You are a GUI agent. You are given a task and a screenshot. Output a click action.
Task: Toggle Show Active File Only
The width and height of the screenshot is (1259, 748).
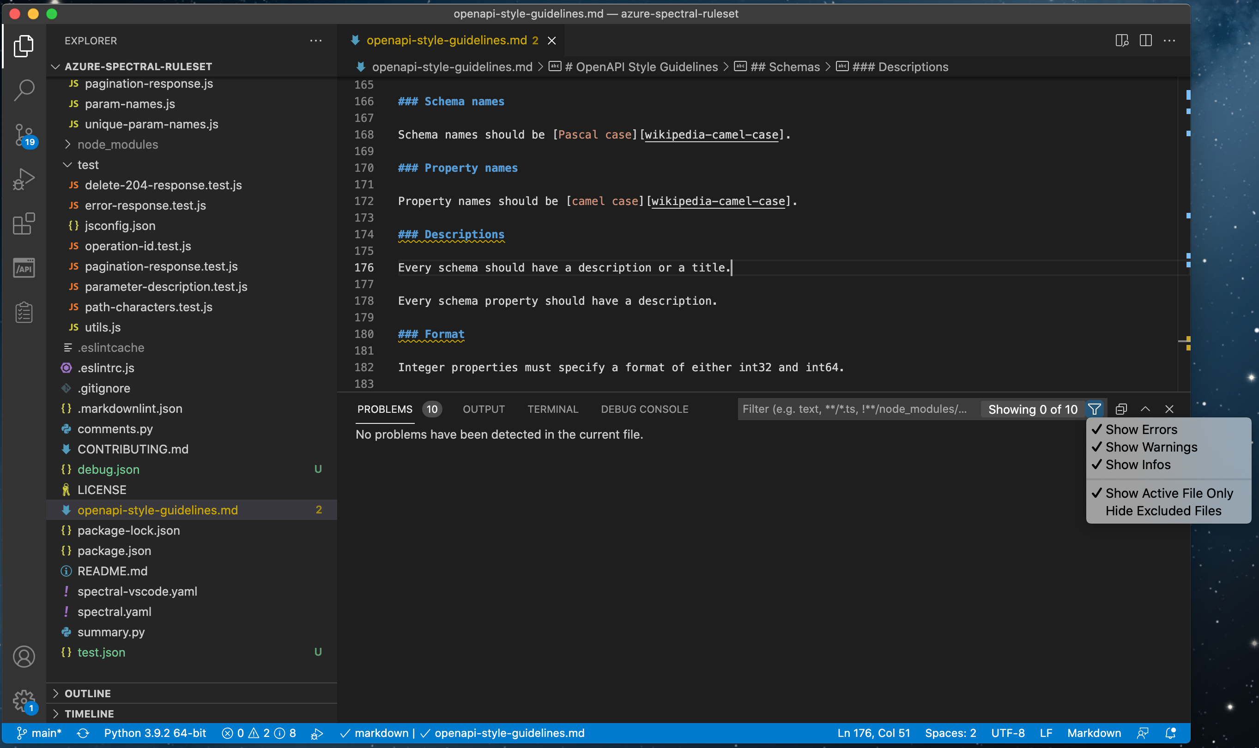click(1168, 493)
